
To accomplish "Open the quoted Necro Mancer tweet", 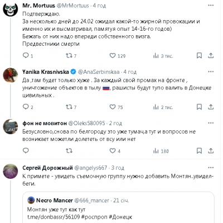I will click(118, 207).
